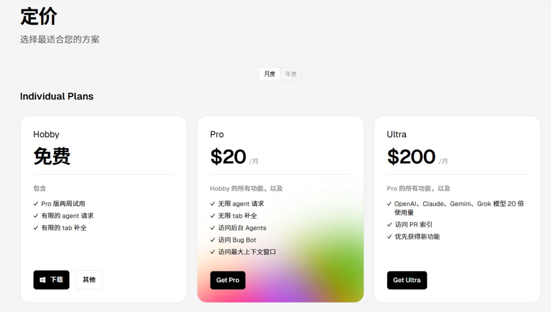Screen dimensions: 551x312
Task: Select the Hobby plan title
Action: (x=46, y=134)
